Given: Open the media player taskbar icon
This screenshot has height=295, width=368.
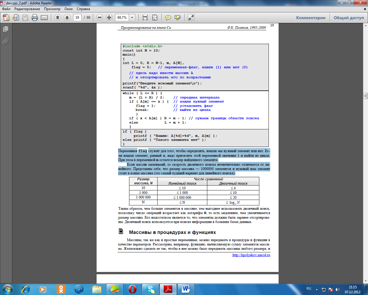Looking at the screenshot, I should [43, 289].
